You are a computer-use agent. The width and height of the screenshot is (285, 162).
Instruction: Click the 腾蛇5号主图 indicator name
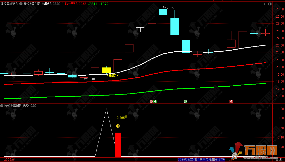32,4
